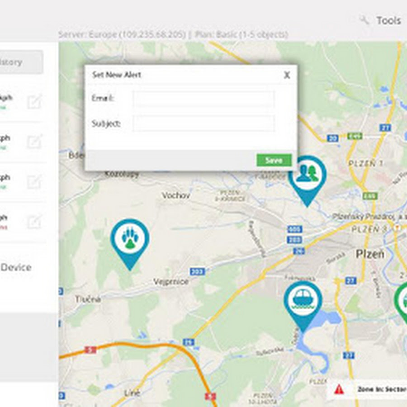The image size is (407, 407).
Task: Click the PLZEŇ 1 district label
Action: (x=366, y=164)
